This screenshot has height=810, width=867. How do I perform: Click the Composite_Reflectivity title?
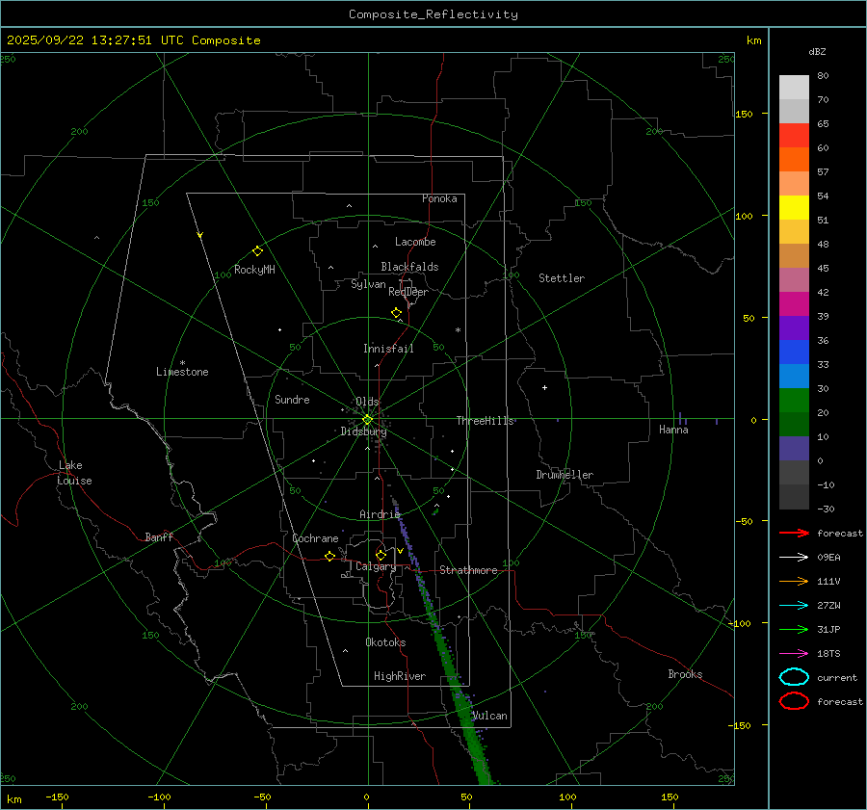[433, 14]
